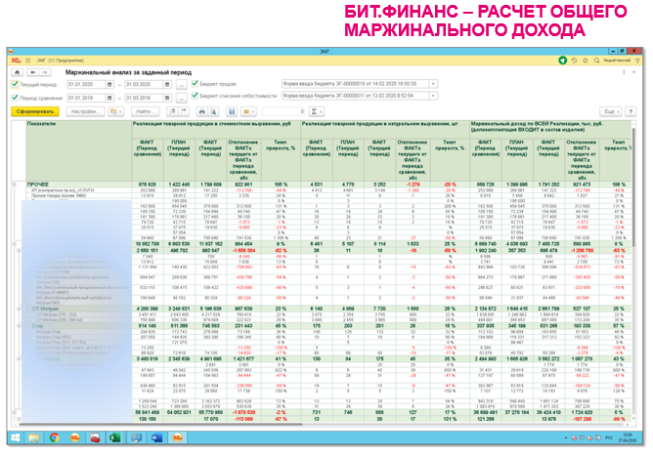The image size is (653, 456).
Task: Open Бюджет списания себестоимости dropdown arrow
Action: point(433,96)
